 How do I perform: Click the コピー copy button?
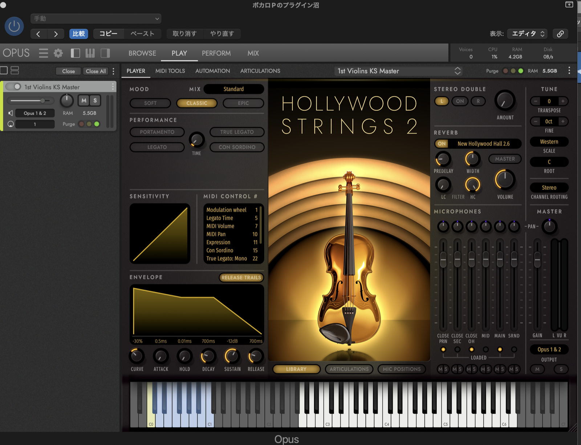click(109, 34)
